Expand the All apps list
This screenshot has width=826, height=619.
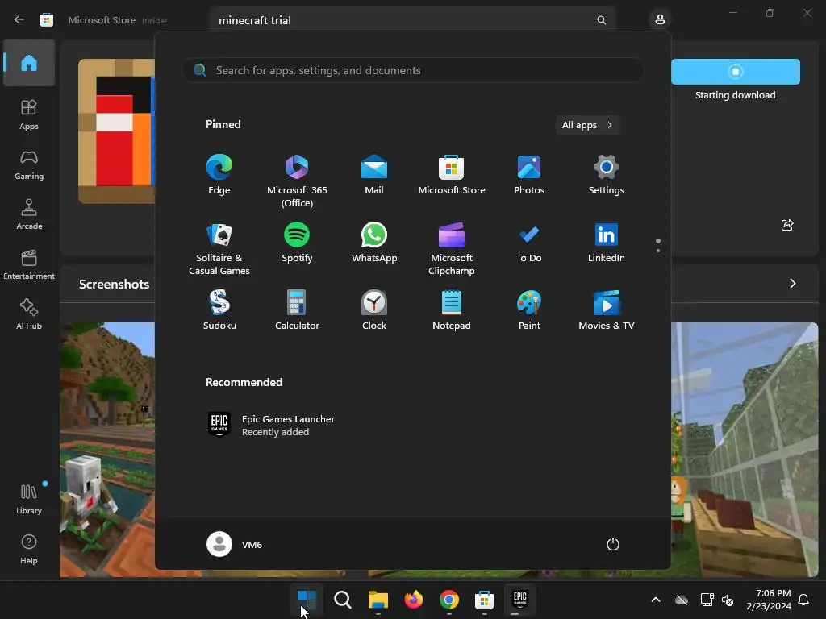pos(587,125)
